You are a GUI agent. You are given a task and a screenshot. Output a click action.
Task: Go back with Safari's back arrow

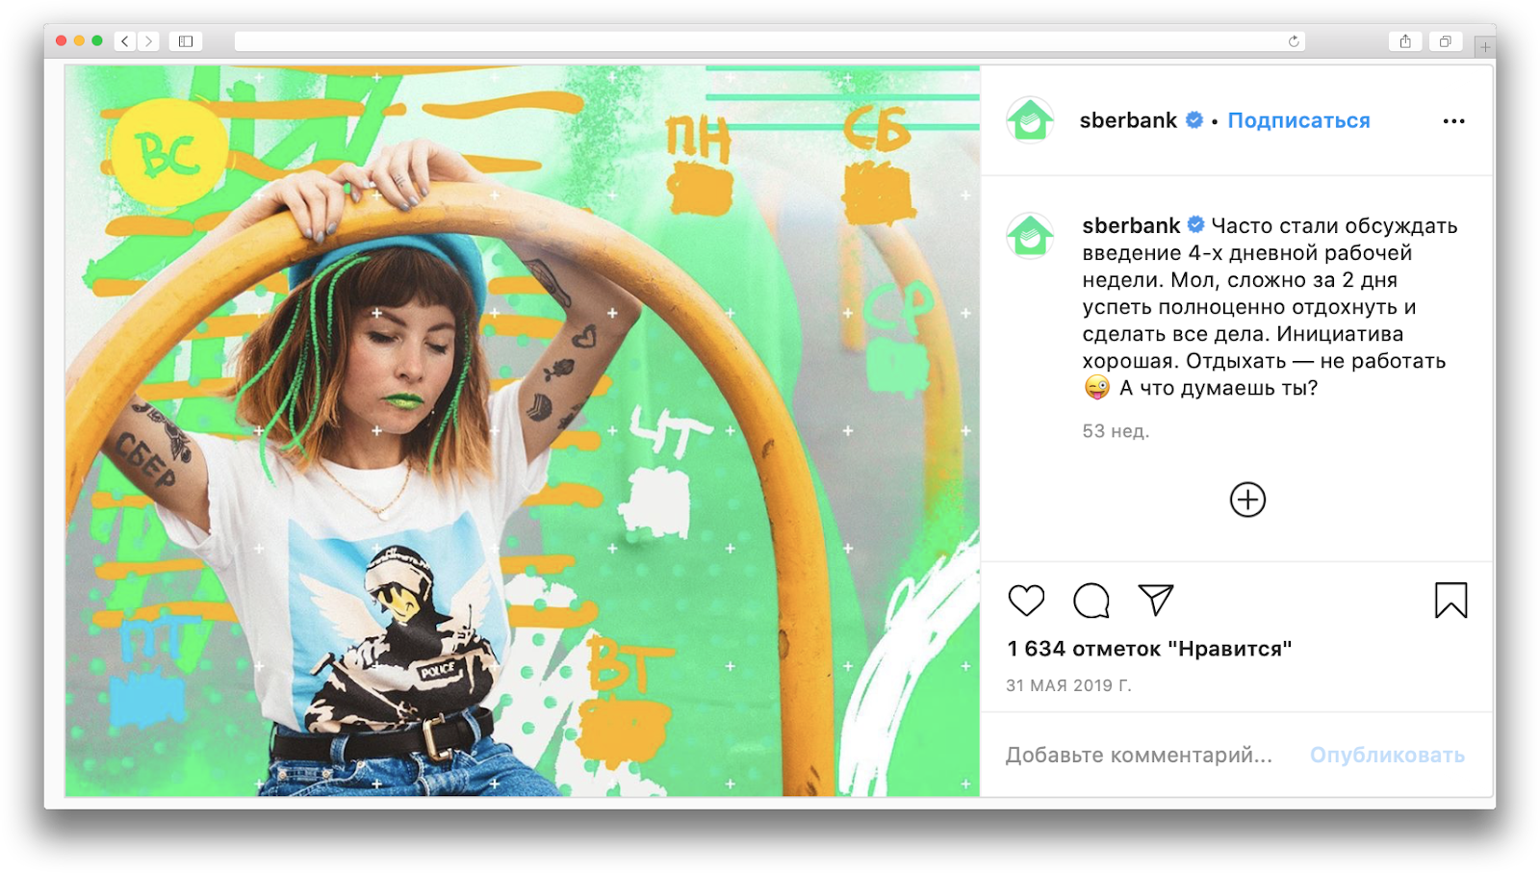click(125, 41)
